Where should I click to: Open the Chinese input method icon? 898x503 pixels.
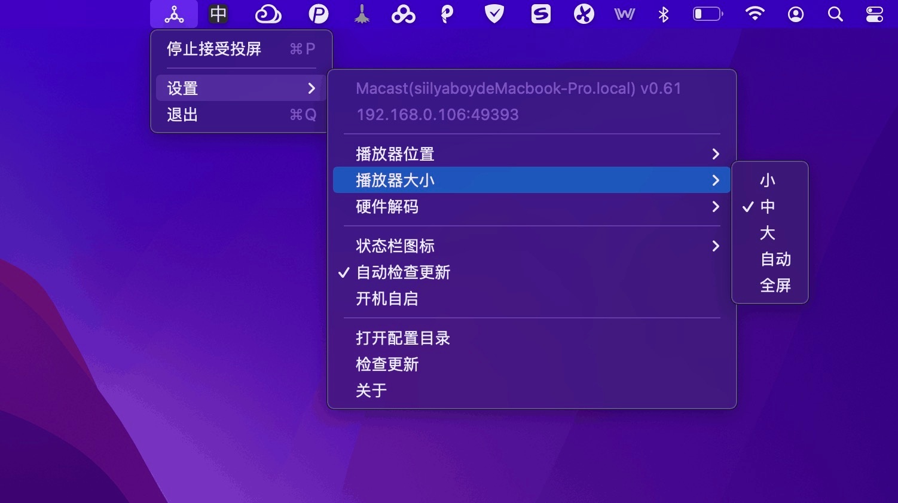[x=218, y=14]
